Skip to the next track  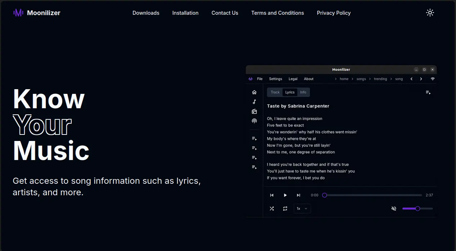pos(298,195)
